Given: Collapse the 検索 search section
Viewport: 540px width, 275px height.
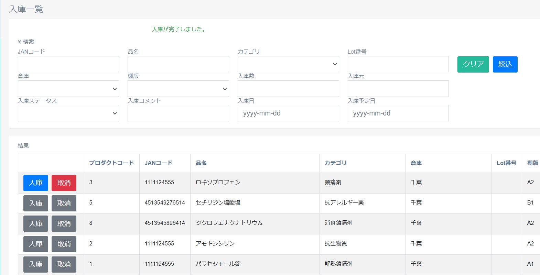Looking at the screenshot, I should point(26,42).
